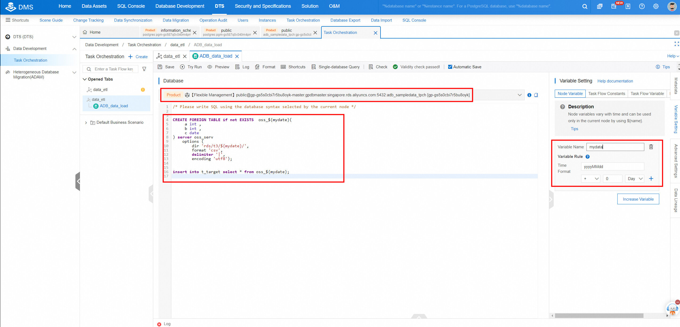Collapse the Opened Tabs section

(85, 79)
